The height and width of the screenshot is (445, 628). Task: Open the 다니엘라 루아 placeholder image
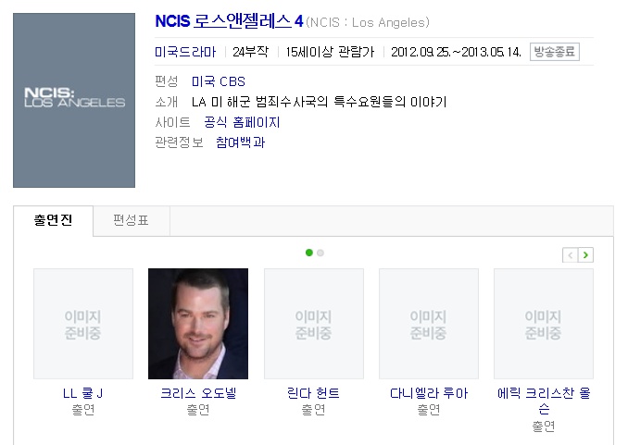[x=429, y=324]
